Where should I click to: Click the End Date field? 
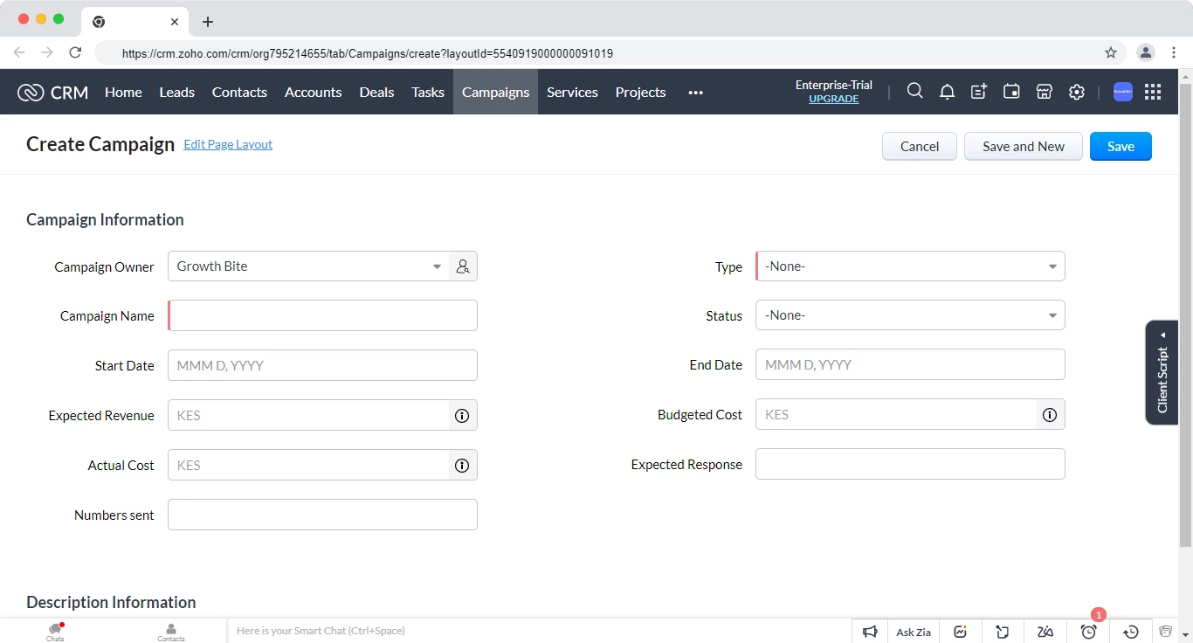point(910,364)
